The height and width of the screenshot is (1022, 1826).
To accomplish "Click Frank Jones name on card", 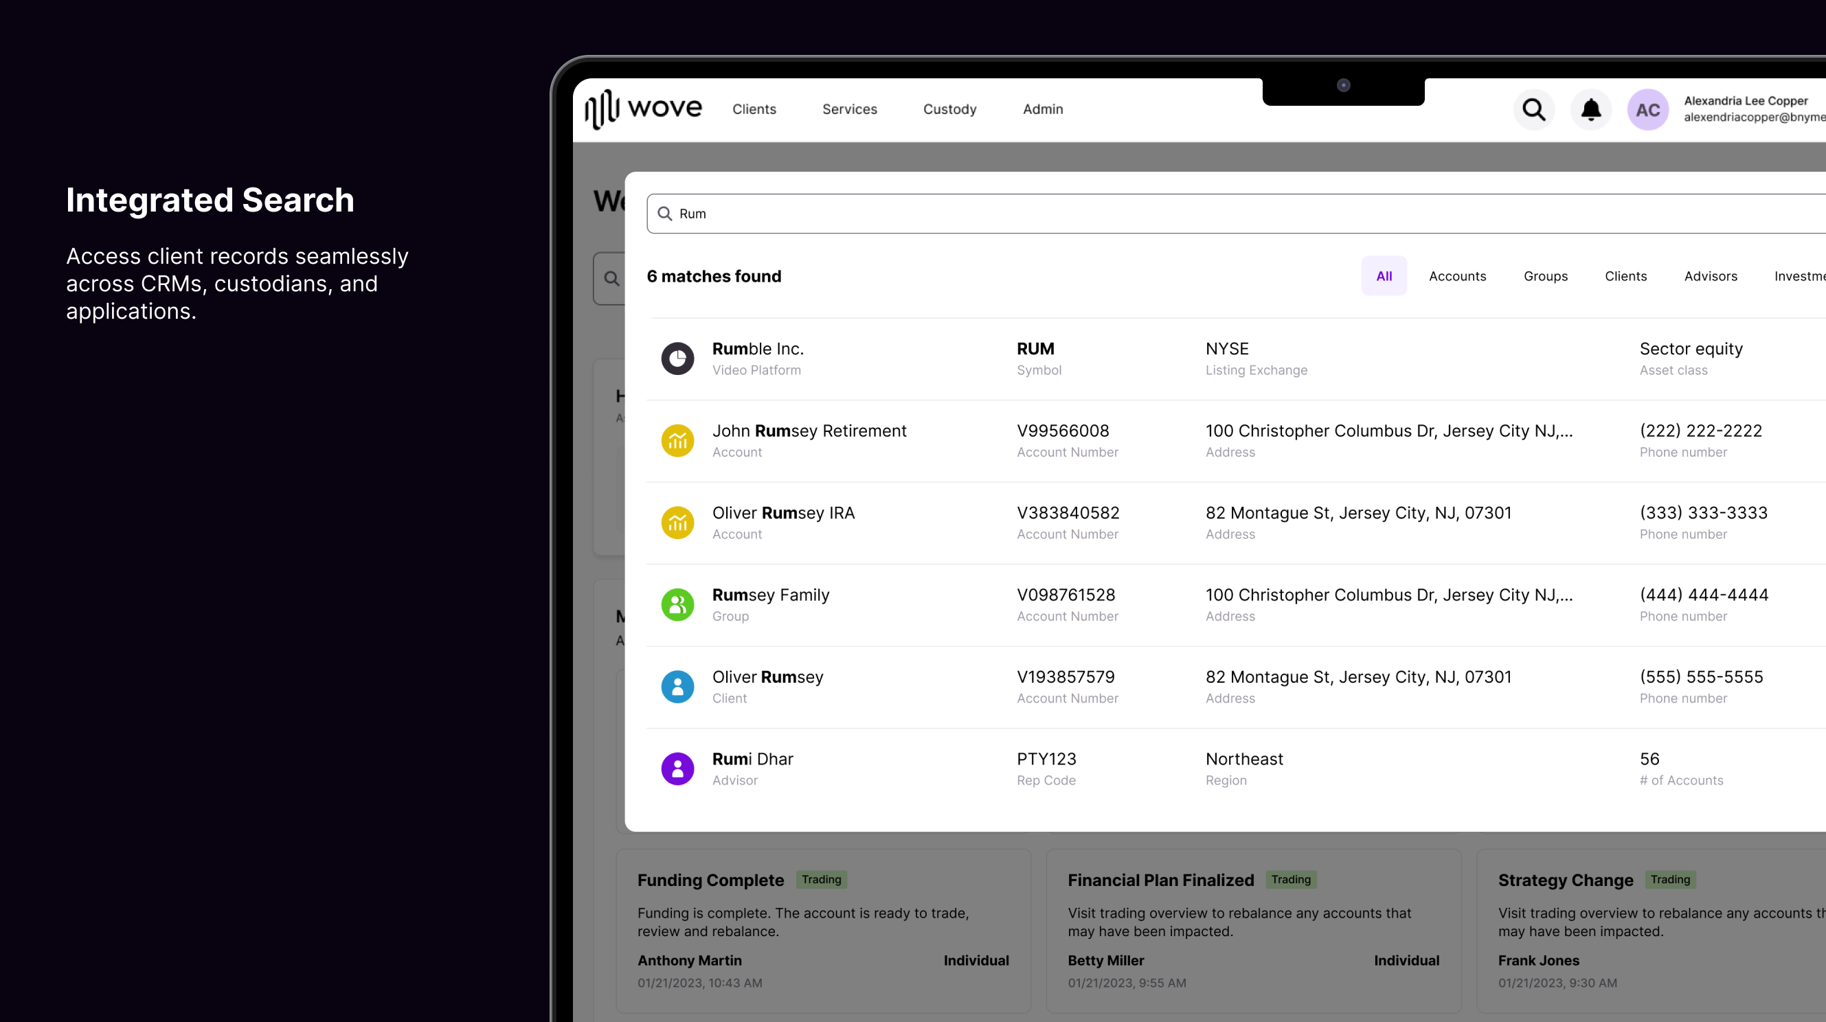I will click(1538, 961).
